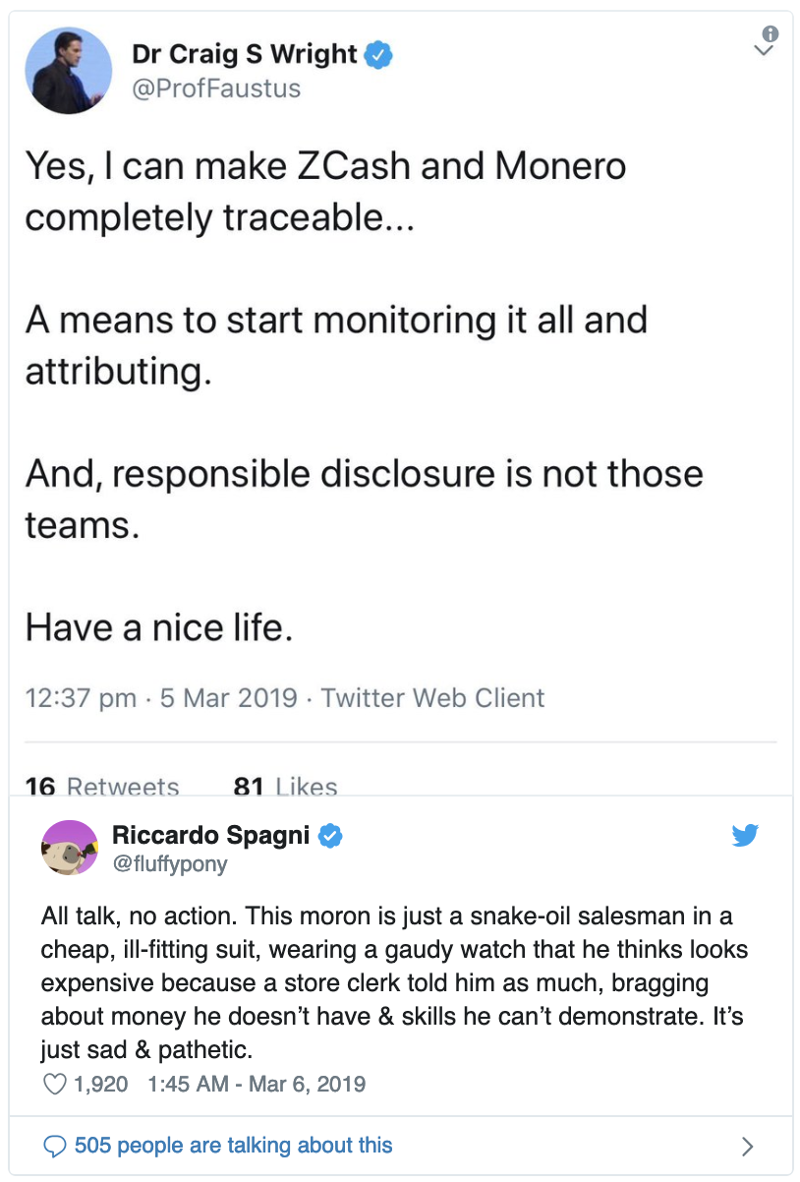800x1182 pixels.
Task: Click the Riccardo Spagni name
Action: [x=210, y=836]
